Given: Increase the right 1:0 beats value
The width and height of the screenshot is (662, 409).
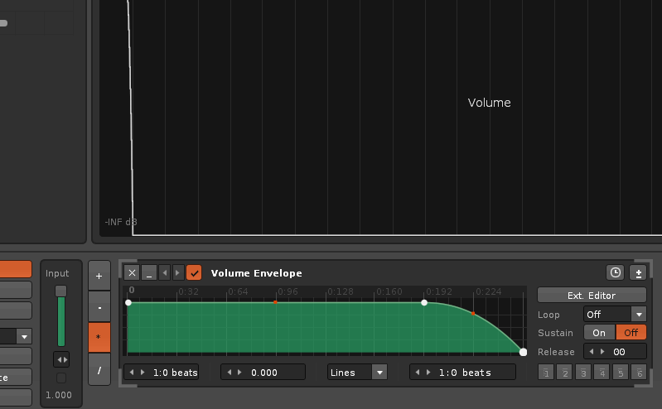Looking at the screenshot, I should (x=428, y=373).
